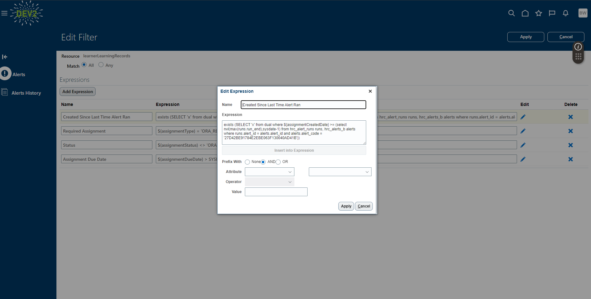This screenshot has width=591, height=299.
Task: Open the search magnifier icon
Action: coord(511,13)
